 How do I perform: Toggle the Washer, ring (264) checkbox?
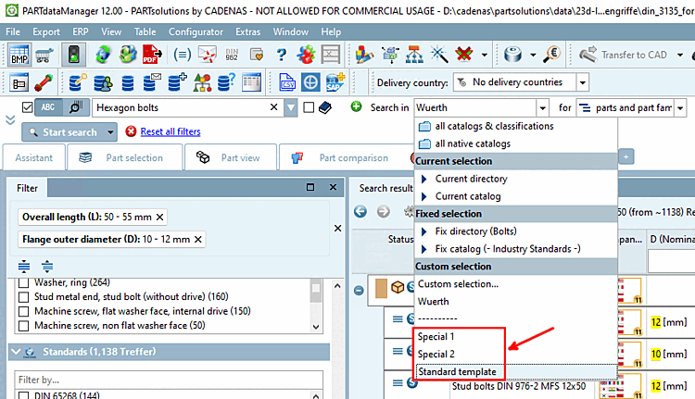click(24, 282)
